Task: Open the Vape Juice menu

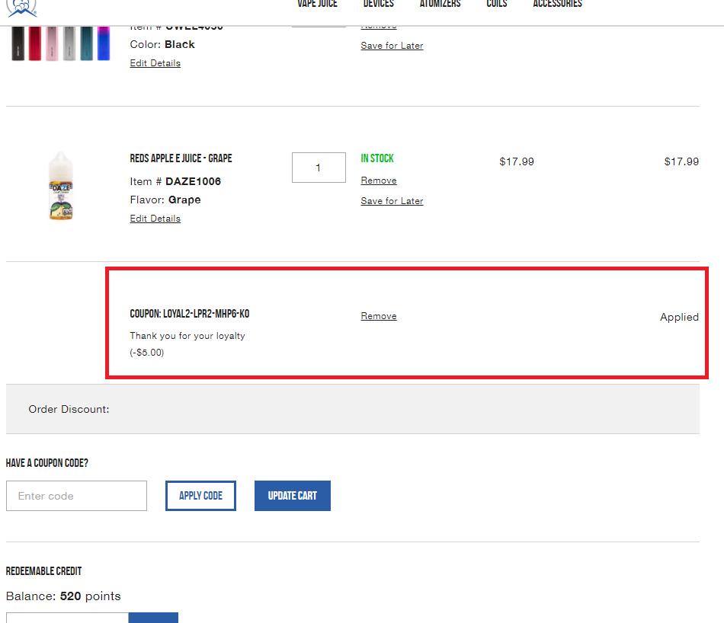Action: click(317, 4)
